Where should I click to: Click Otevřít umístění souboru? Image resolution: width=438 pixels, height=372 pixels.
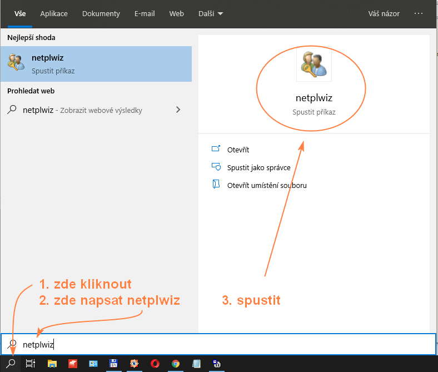(267, 185)
